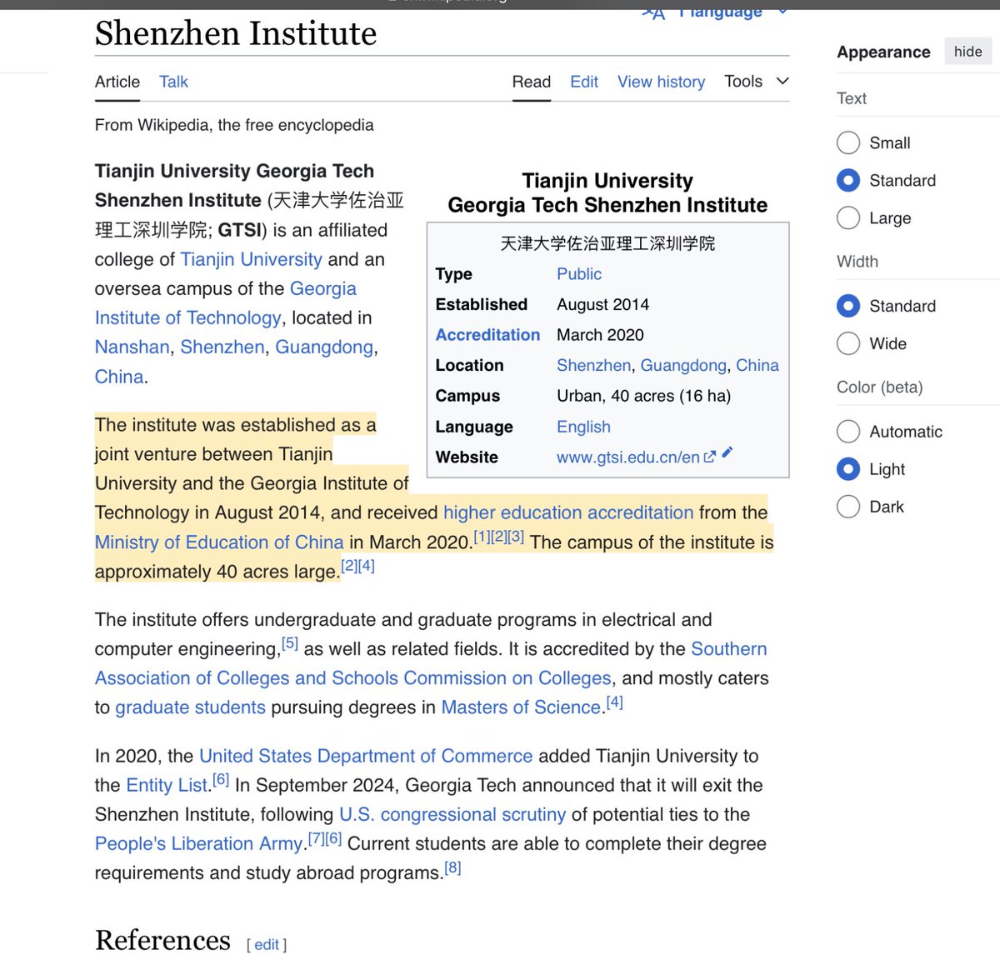Open the View history tab
Viewport: 1000px width, 955px height.
(661, 82)
